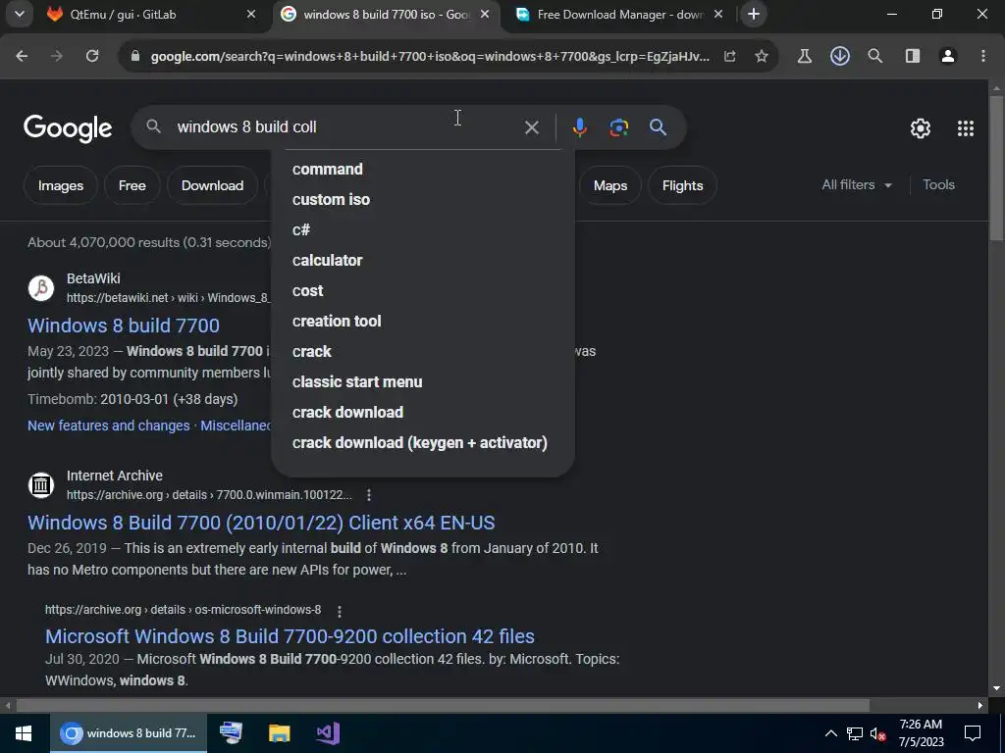
Task: Open the downloads toolbar icon
Action: coord(840,56)
